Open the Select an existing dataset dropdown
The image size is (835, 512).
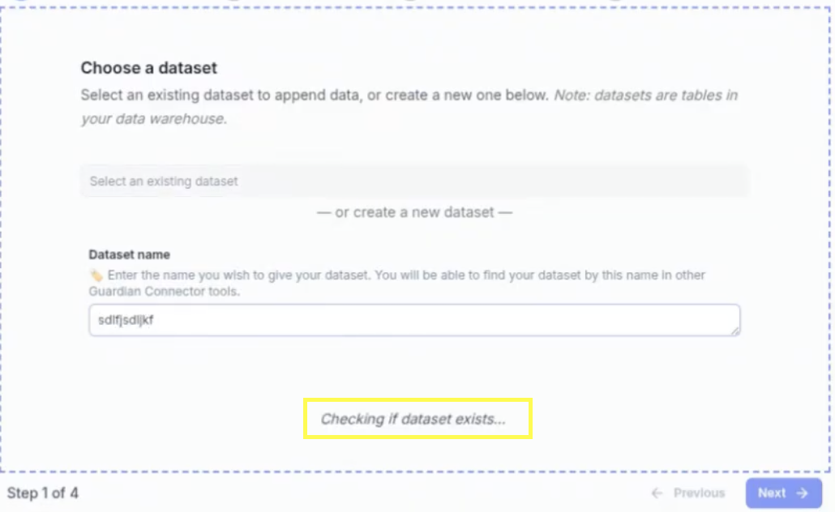pyautogui.click(x=414, y=181)
